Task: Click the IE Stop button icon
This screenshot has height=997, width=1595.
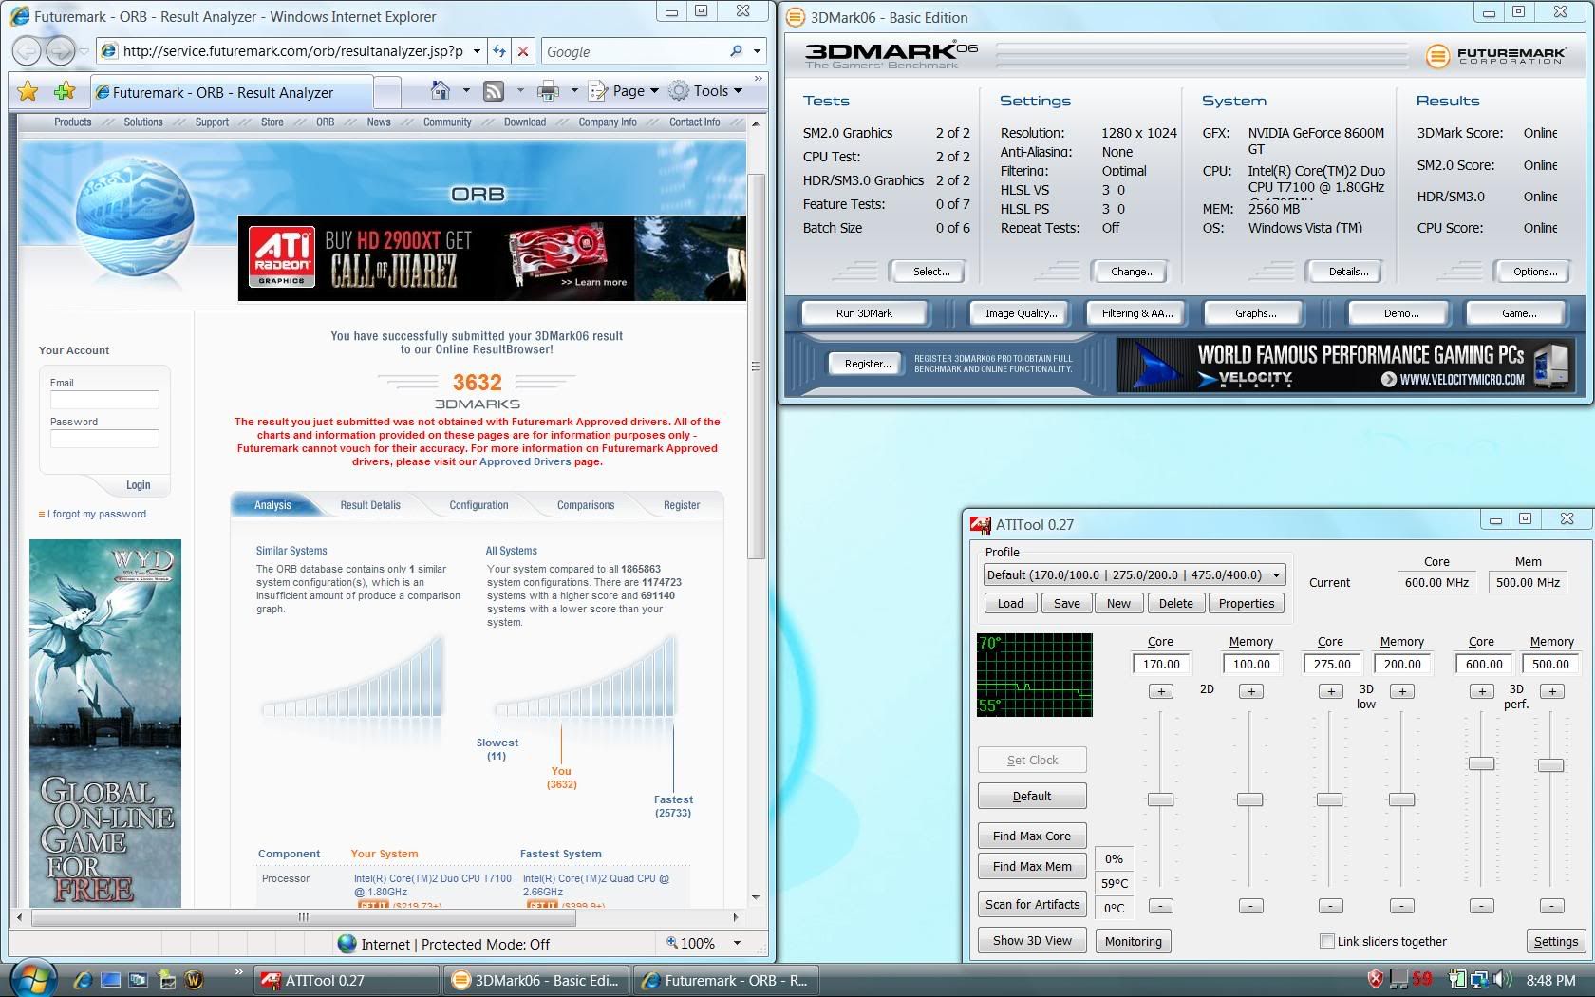Action: [x=525, y=51]
